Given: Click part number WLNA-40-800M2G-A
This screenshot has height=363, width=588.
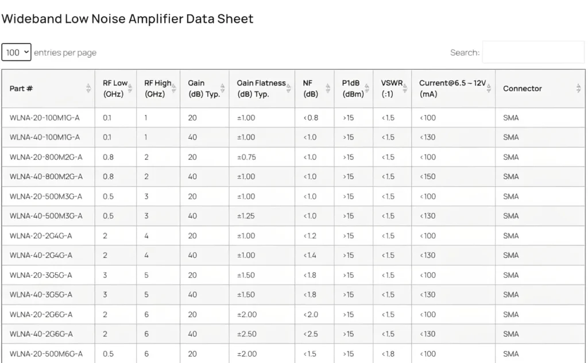Looking at the screenshot, I should click(x=46, y=176).
